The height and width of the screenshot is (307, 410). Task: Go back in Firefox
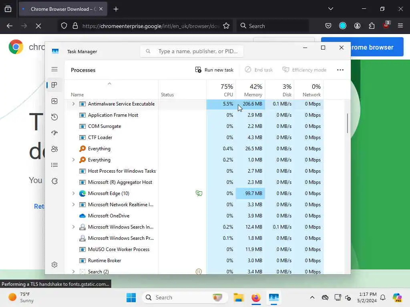[10, 26]
